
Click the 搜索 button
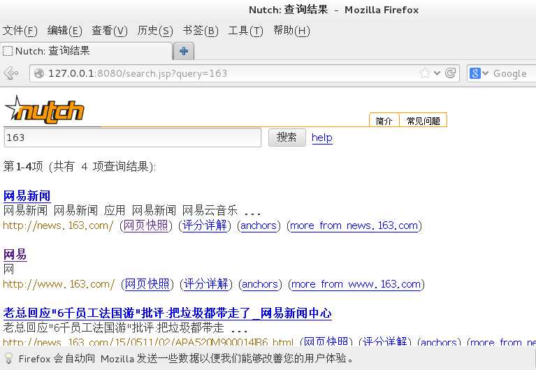click(x=287, y=138)
